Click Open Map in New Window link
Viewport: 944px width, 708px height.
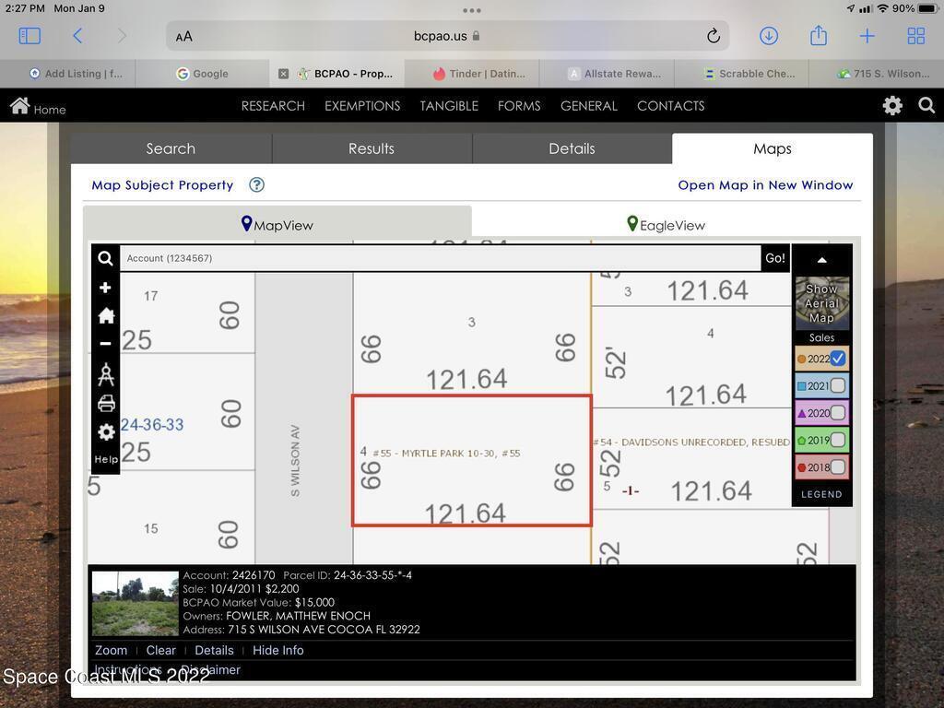pos(765,185)
